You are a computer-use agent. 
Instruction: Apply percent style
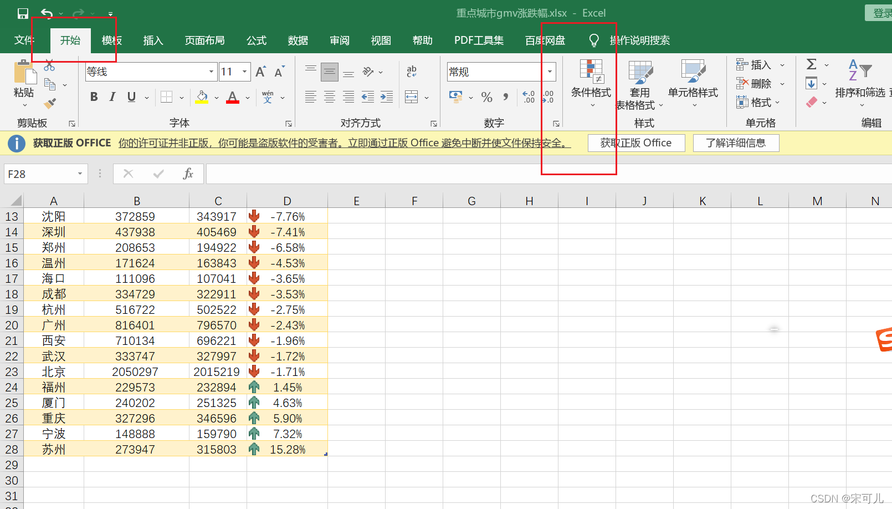[487, 97]
